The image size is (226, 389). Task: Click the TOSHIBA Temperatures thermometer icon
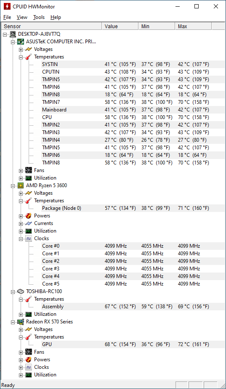(29, 299)
